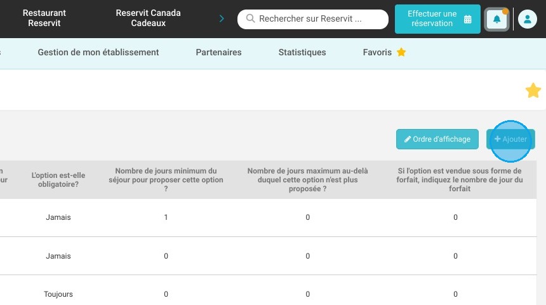Image resolution: width=546 pixels, height=305 pixels.
Task: Click the Ajouter button
Action: (x=510, y=139)
